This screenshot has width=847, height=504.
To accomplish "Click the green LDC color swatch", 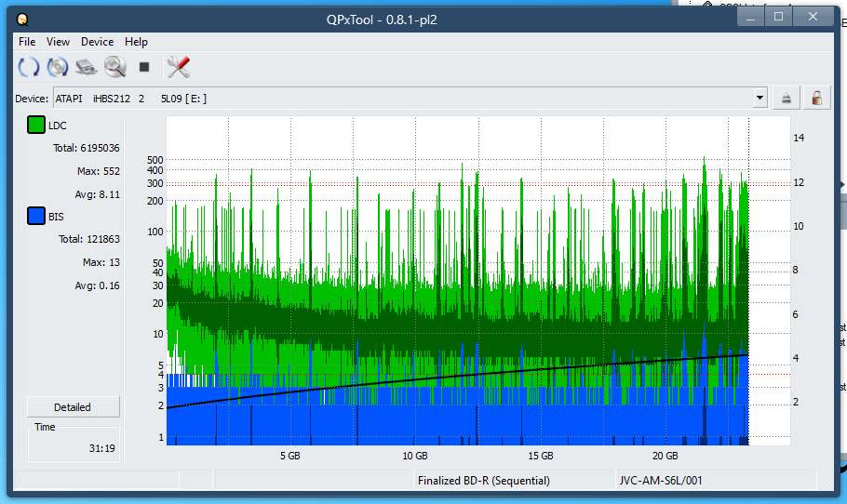I will [36, 126].
